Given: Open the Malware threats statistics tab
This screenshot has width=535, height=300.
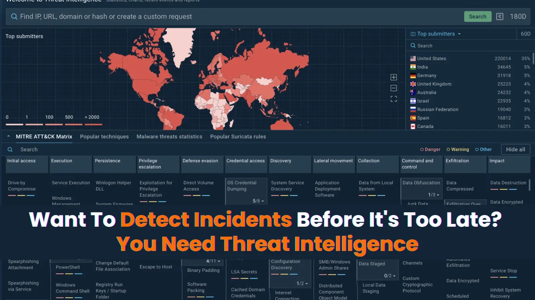Looking at the screenshot, I should click(169, 136).
